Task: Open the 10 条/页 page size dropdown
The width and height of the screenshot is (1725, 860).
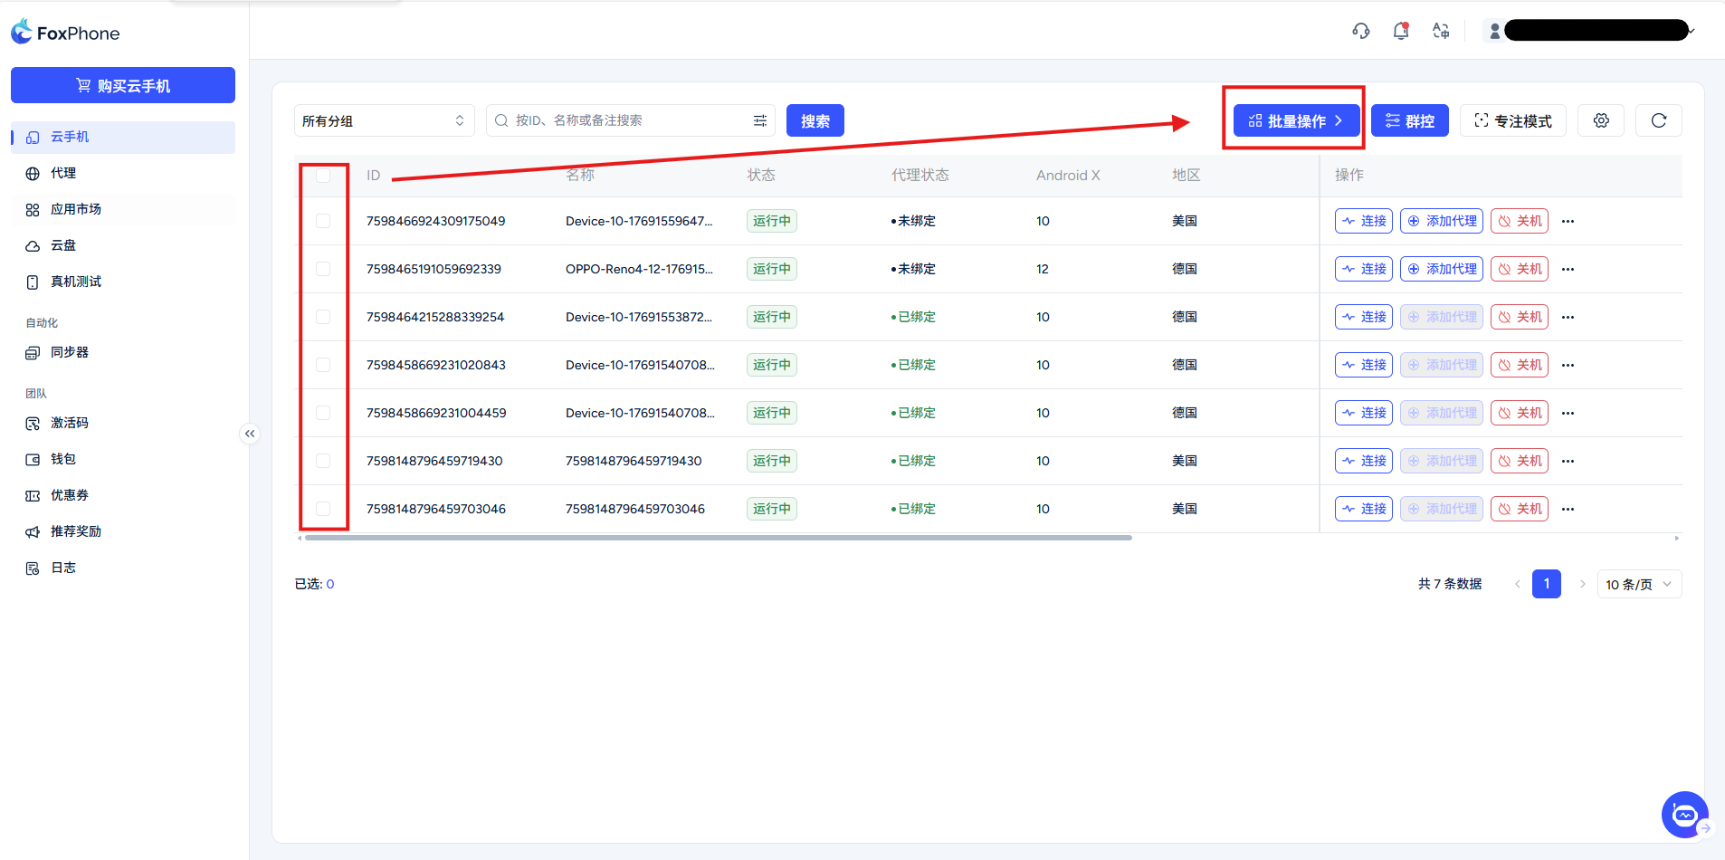Action: click(x=1638, y=584)
